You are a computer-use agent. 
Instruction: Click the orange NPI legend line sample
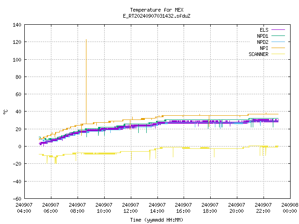click(278, 48)
